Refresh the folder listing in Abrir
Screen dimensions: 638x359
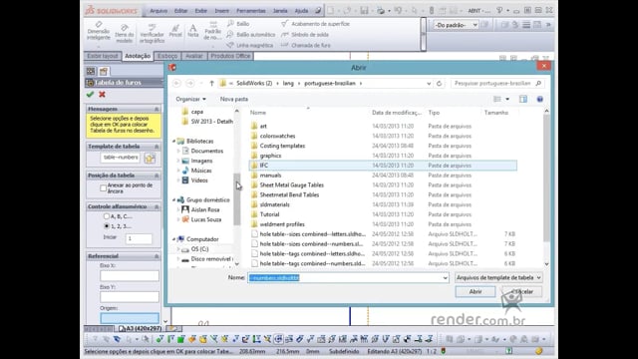tap(439, 84)
